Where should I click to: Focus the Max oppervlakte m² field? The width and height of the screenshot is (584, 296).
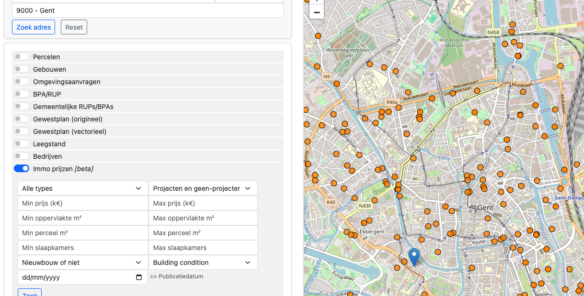tap(203, 218)
